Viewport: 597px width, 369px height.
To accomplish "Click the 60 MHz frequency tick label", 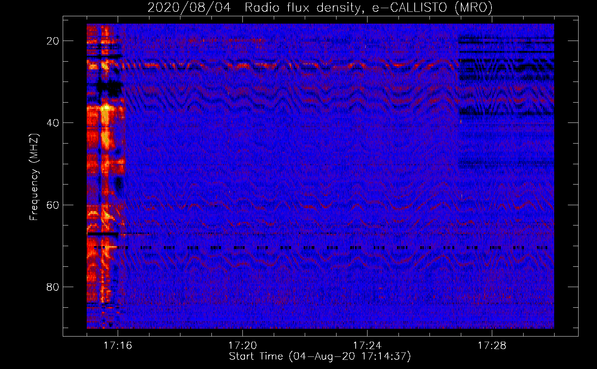I will (x=53, y=205).
